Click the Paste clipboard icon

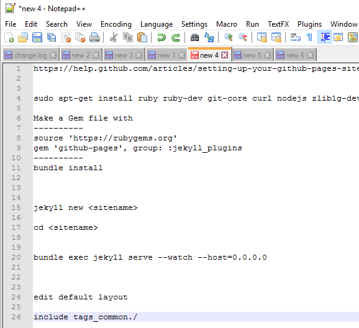[x=142, y=37]
